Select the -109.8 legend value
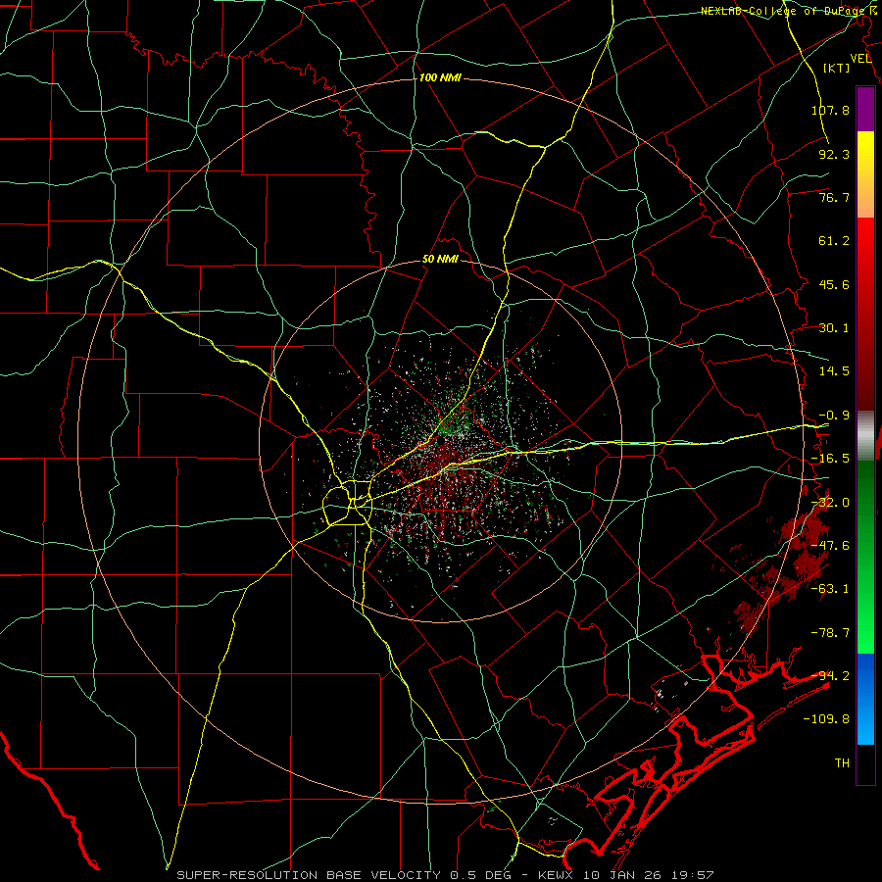Screen dimensions: 882x882 [x=826, y=719]
